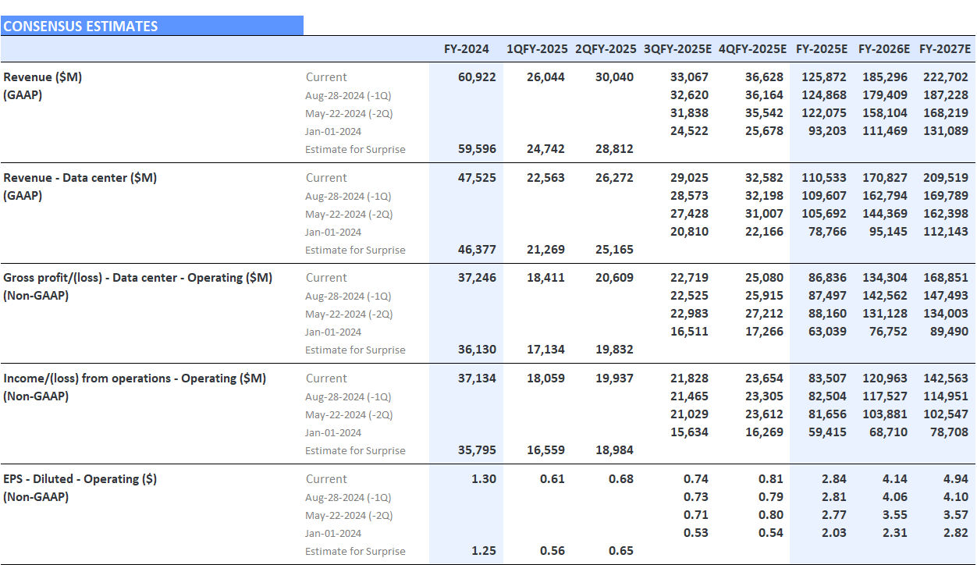Viewport: 977px width, 565px height.
Task: Select Jan-01-2024 label in the EPS section
Action: pyautogui.click(x=333, y=533)
